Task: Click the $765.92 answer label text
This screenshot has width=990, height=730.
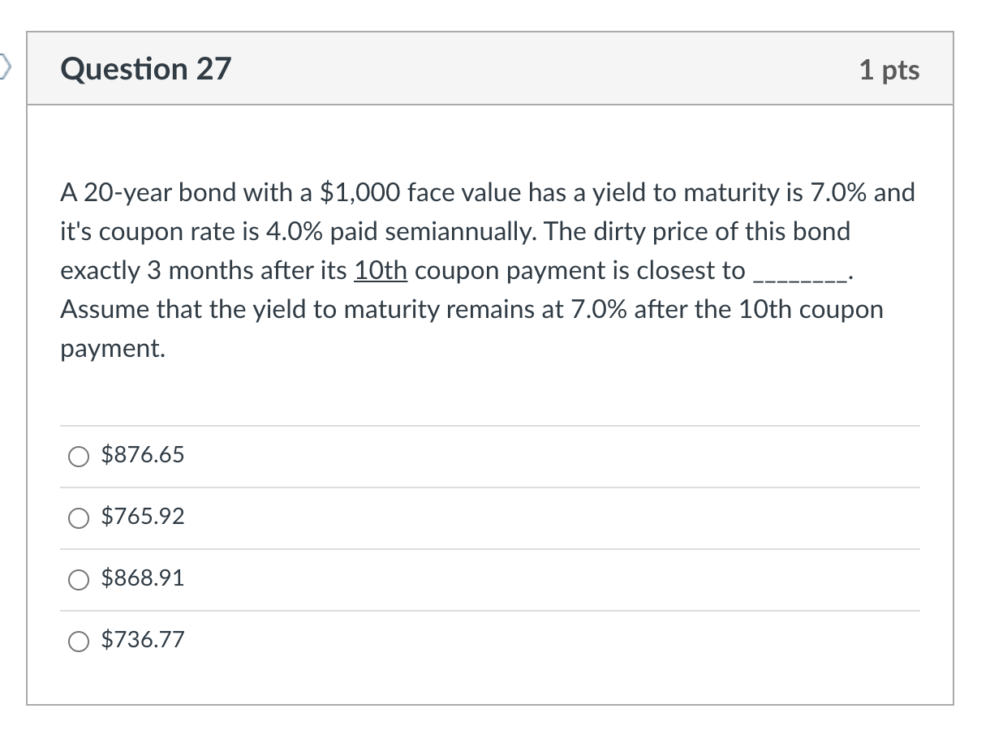Action: pos(143,517)
